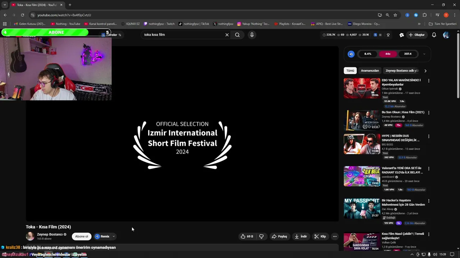Click the Abone ol subscribe button
The image size is (460, 258).
pyautogui.click(x=82, y=236)
